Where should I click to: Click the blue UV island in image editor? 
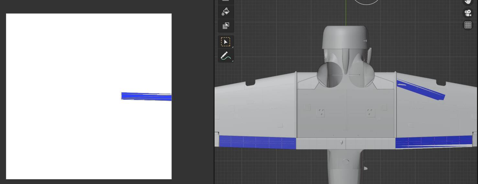pyautogui.click(x=146, y=97)
